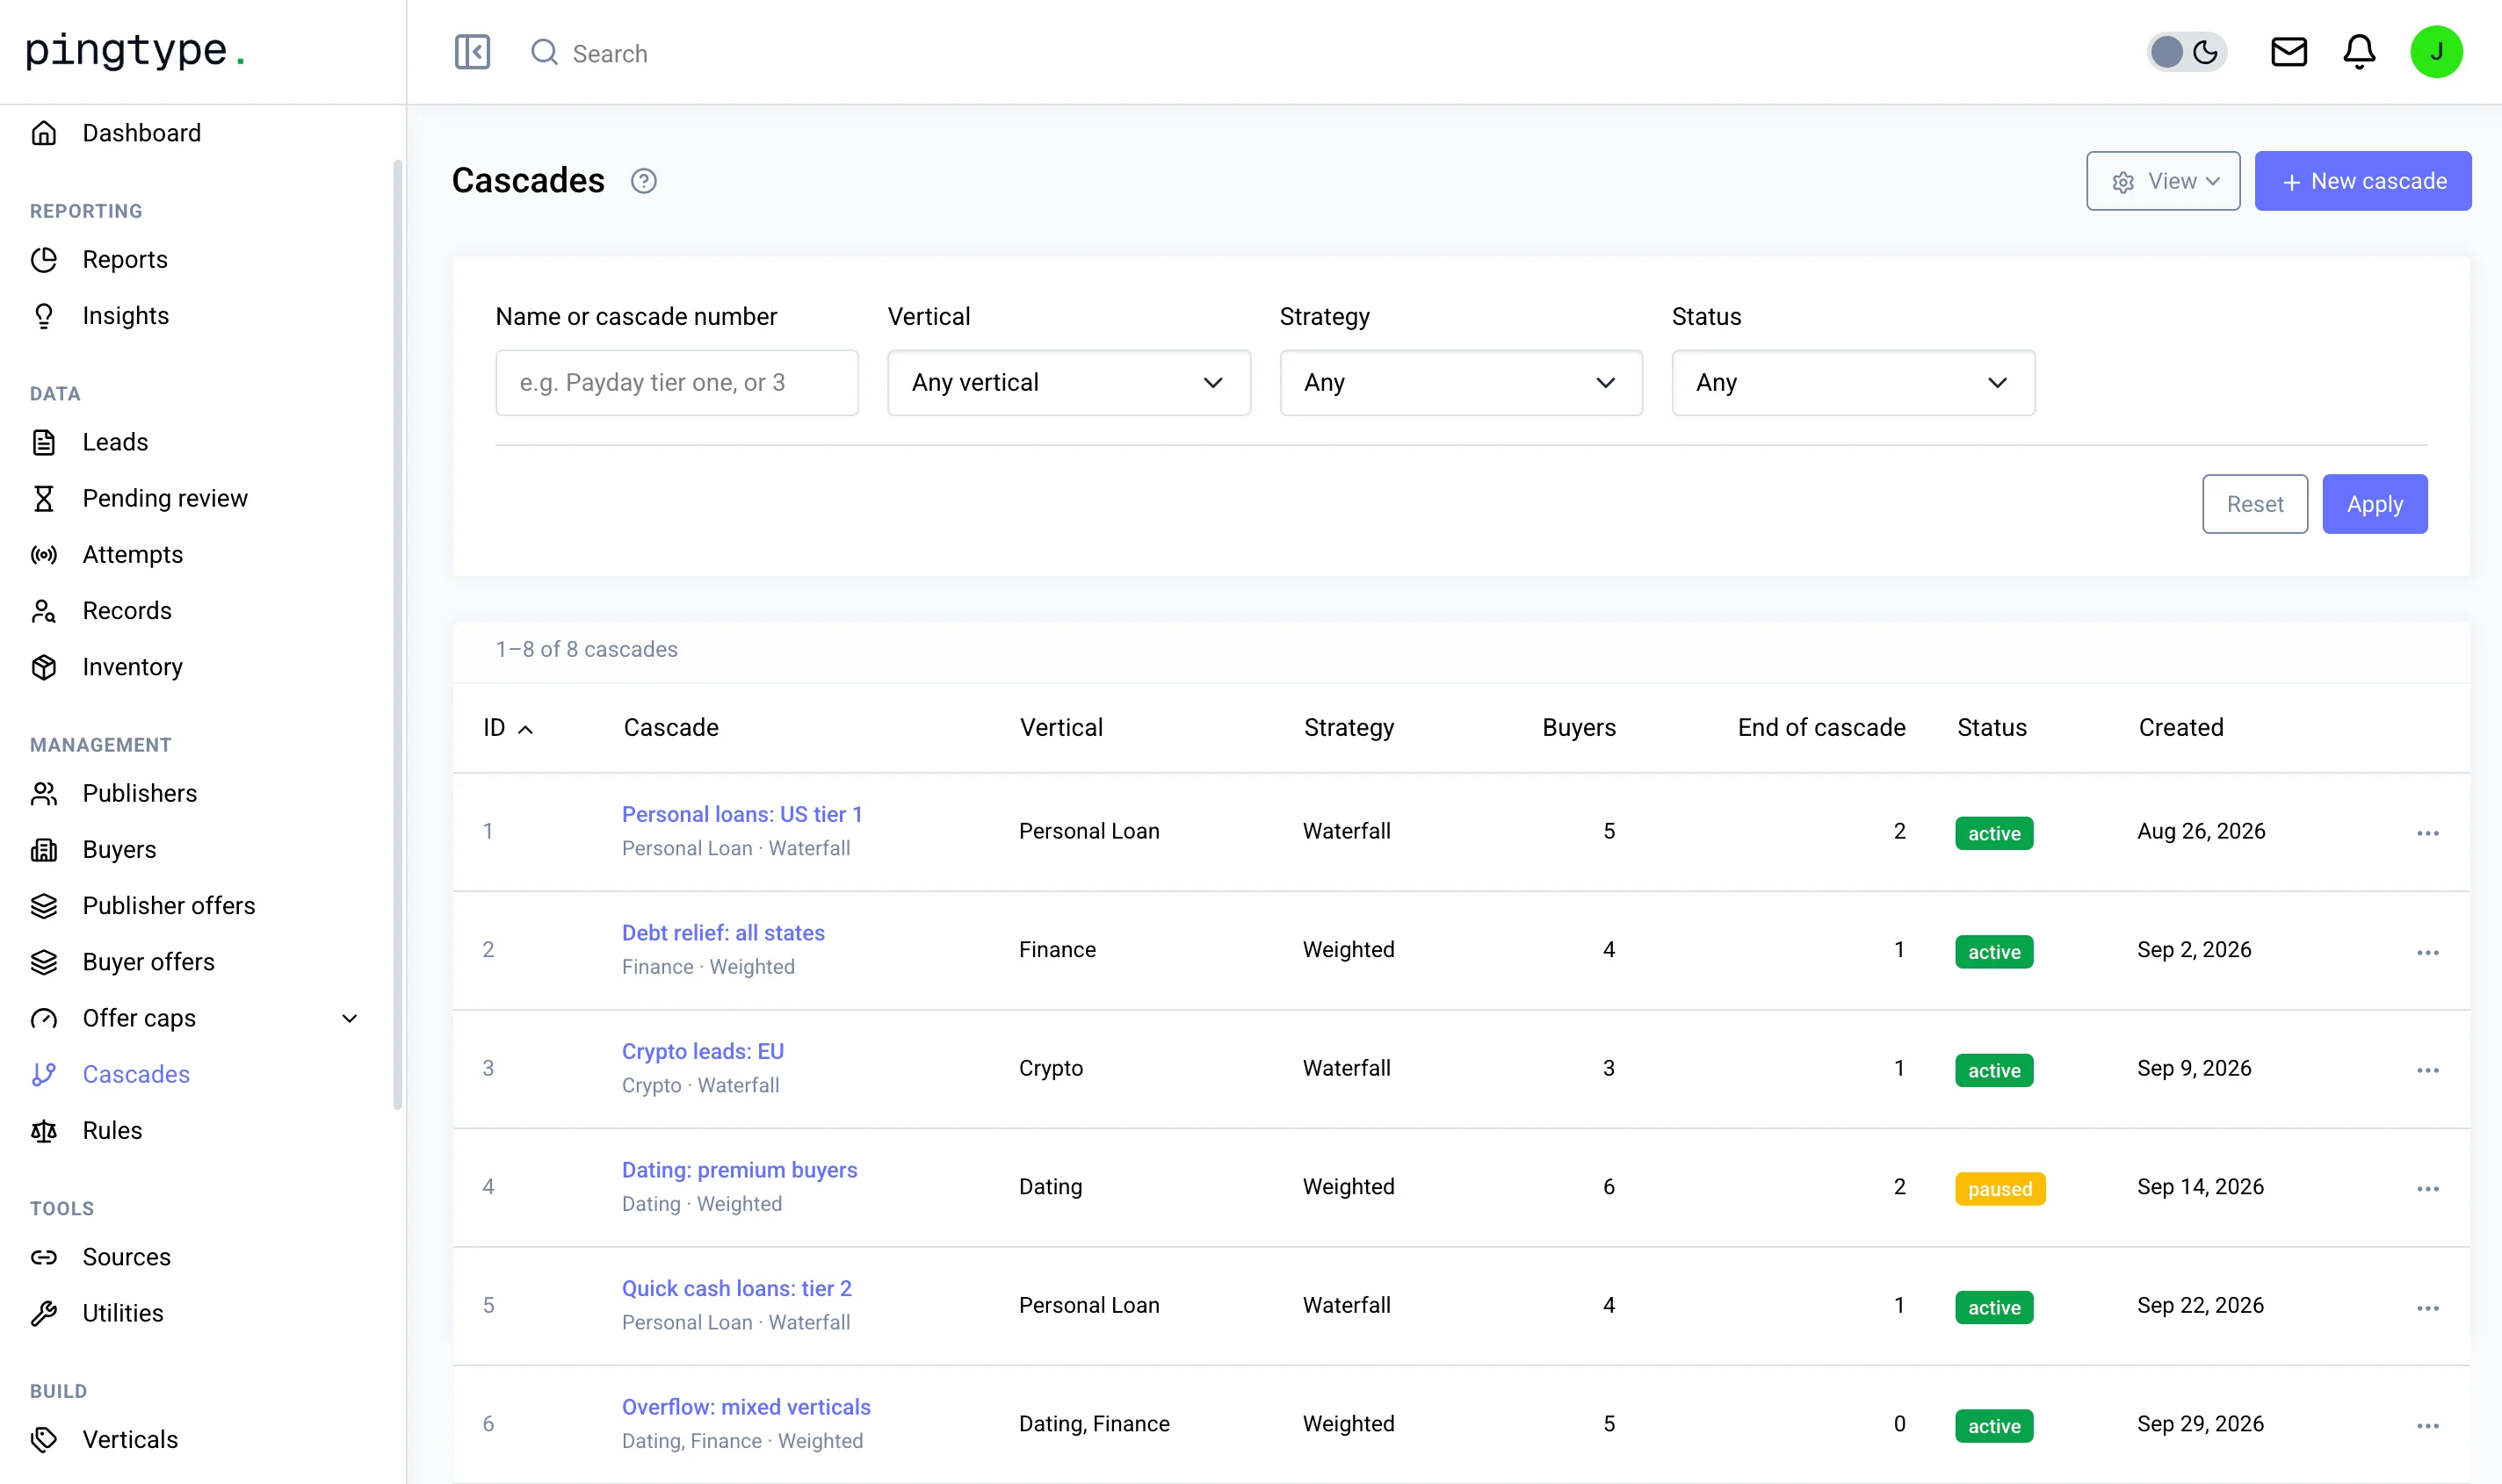The image size is (2502, 1484).
Task: Open the Status filter dropdown
Action: 1853,383
